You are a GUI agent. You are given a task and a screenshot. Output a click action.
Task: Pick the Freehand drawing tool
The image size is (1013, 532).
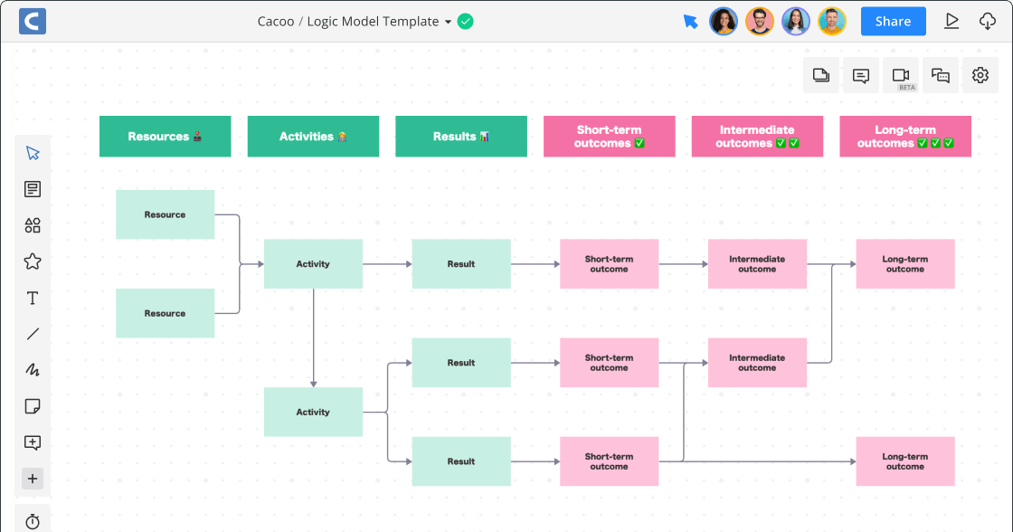33,370
